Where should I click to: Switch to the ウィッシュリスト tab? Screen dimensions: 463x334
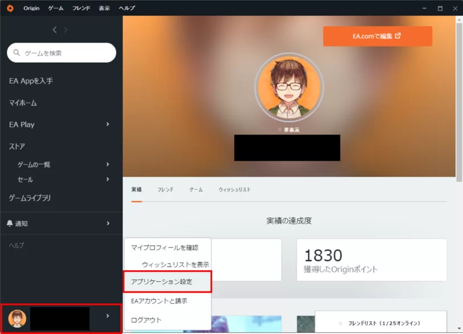234,190
